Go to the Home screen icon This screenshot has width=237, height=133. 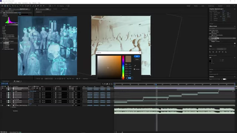(x=2, y=6)
